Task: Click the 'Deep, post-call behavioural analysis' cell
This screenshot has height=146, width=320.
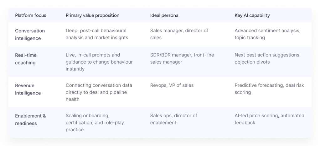Action: pos(97,34)
